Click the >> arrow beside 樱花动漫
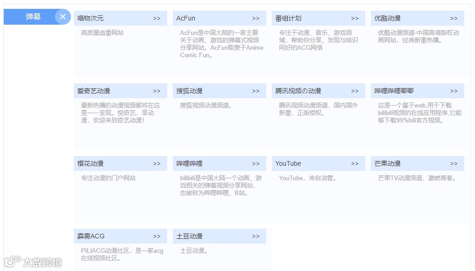 click(x=156, y=163)
